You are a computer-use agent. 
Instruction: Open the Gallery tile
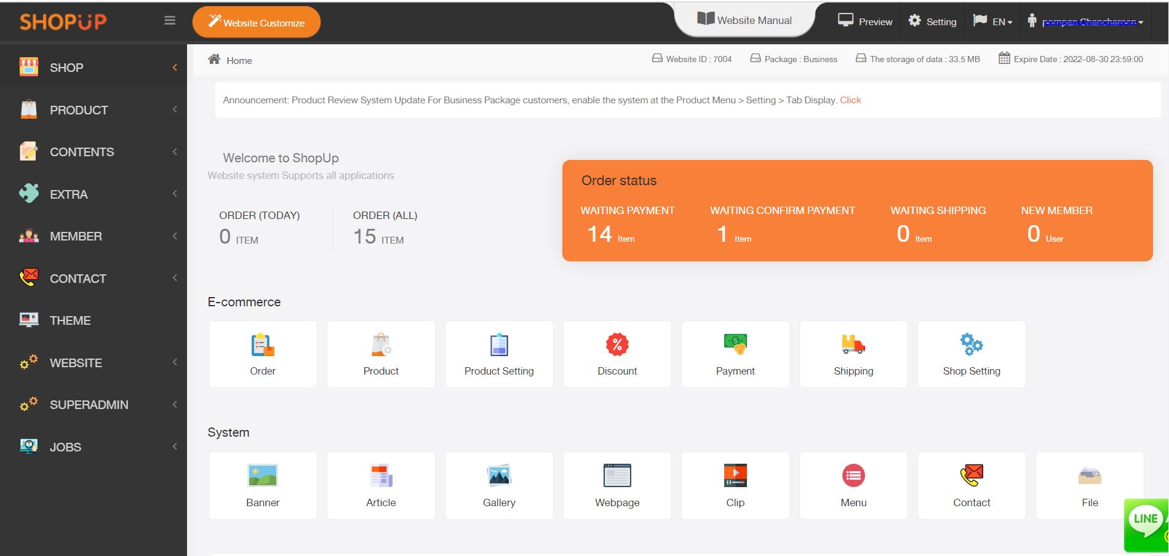(x=499, y=485)
